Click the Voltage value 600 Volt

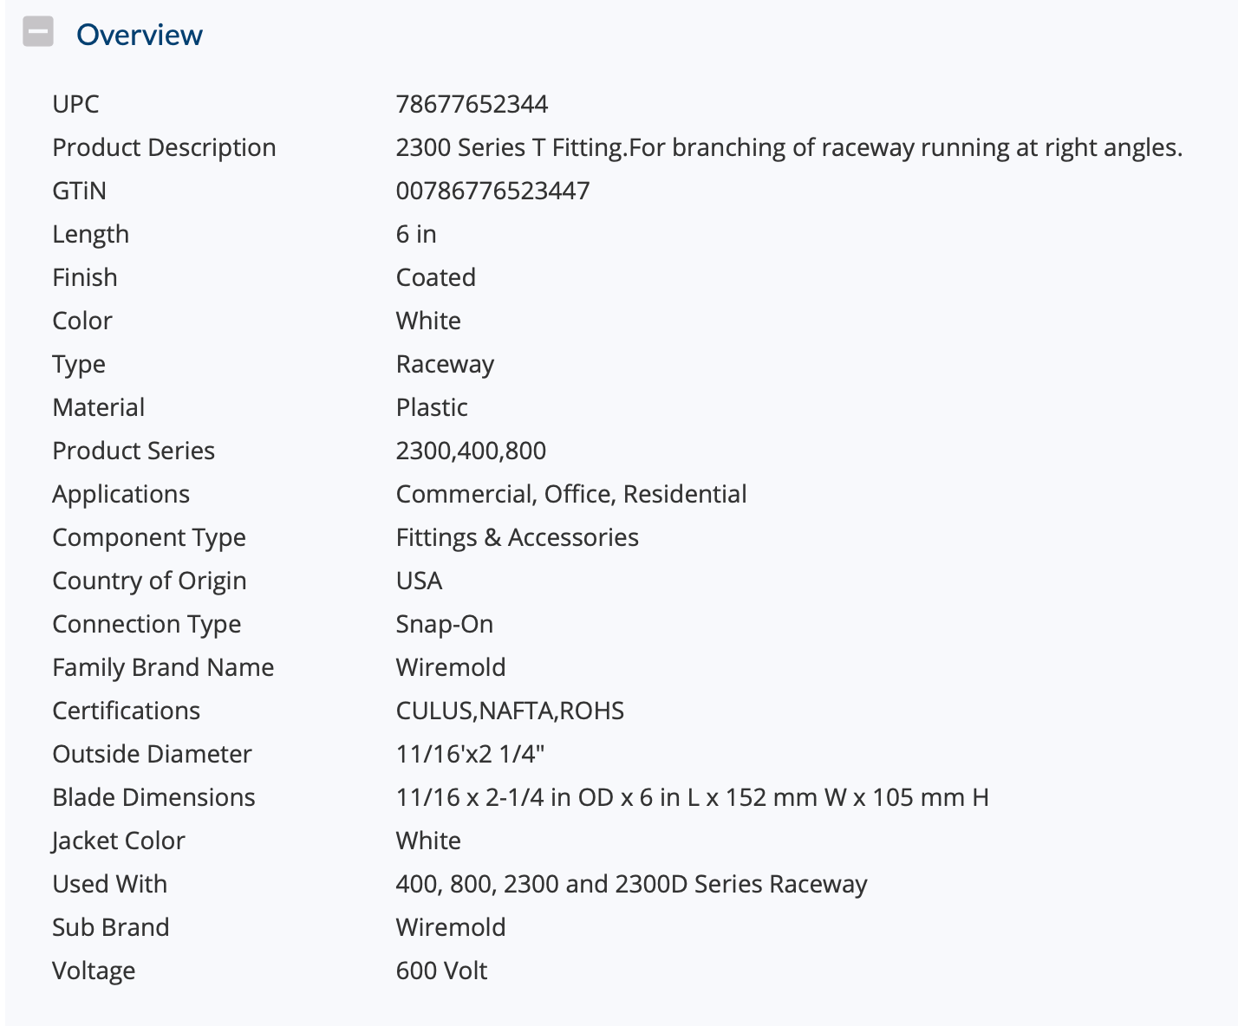[441, 971]
